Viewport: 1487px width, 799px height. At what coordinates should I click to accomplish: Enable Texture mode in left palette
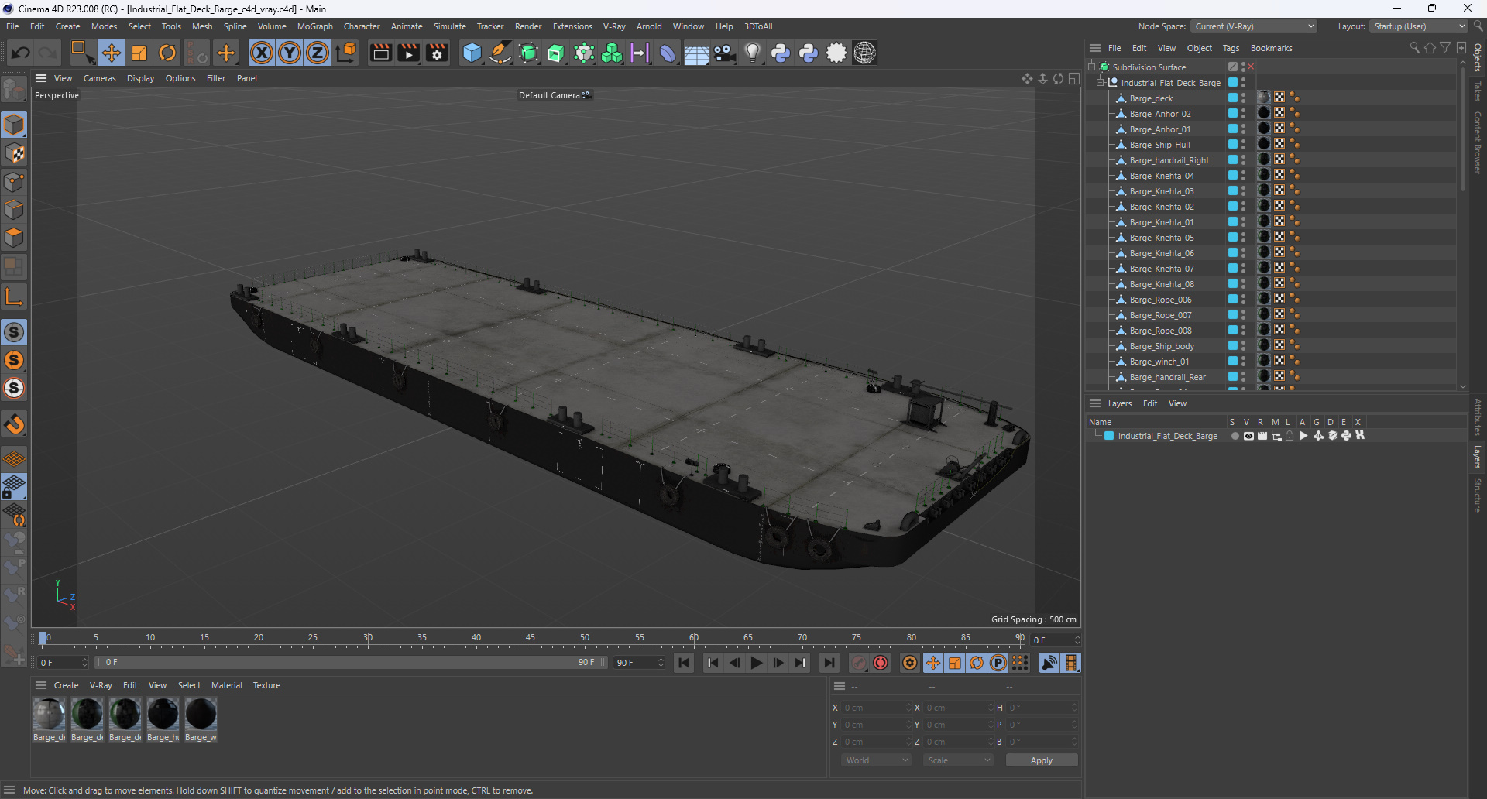14,153
